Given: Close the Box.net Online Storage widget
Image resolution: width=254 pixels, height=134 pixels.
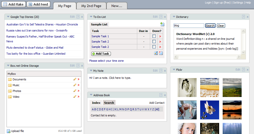Looking at the screenshot, I should pos(82,66).
